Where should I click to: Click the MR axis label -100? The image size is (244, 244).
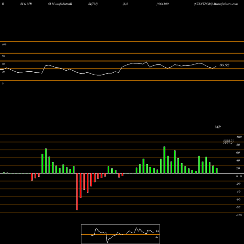239,215
